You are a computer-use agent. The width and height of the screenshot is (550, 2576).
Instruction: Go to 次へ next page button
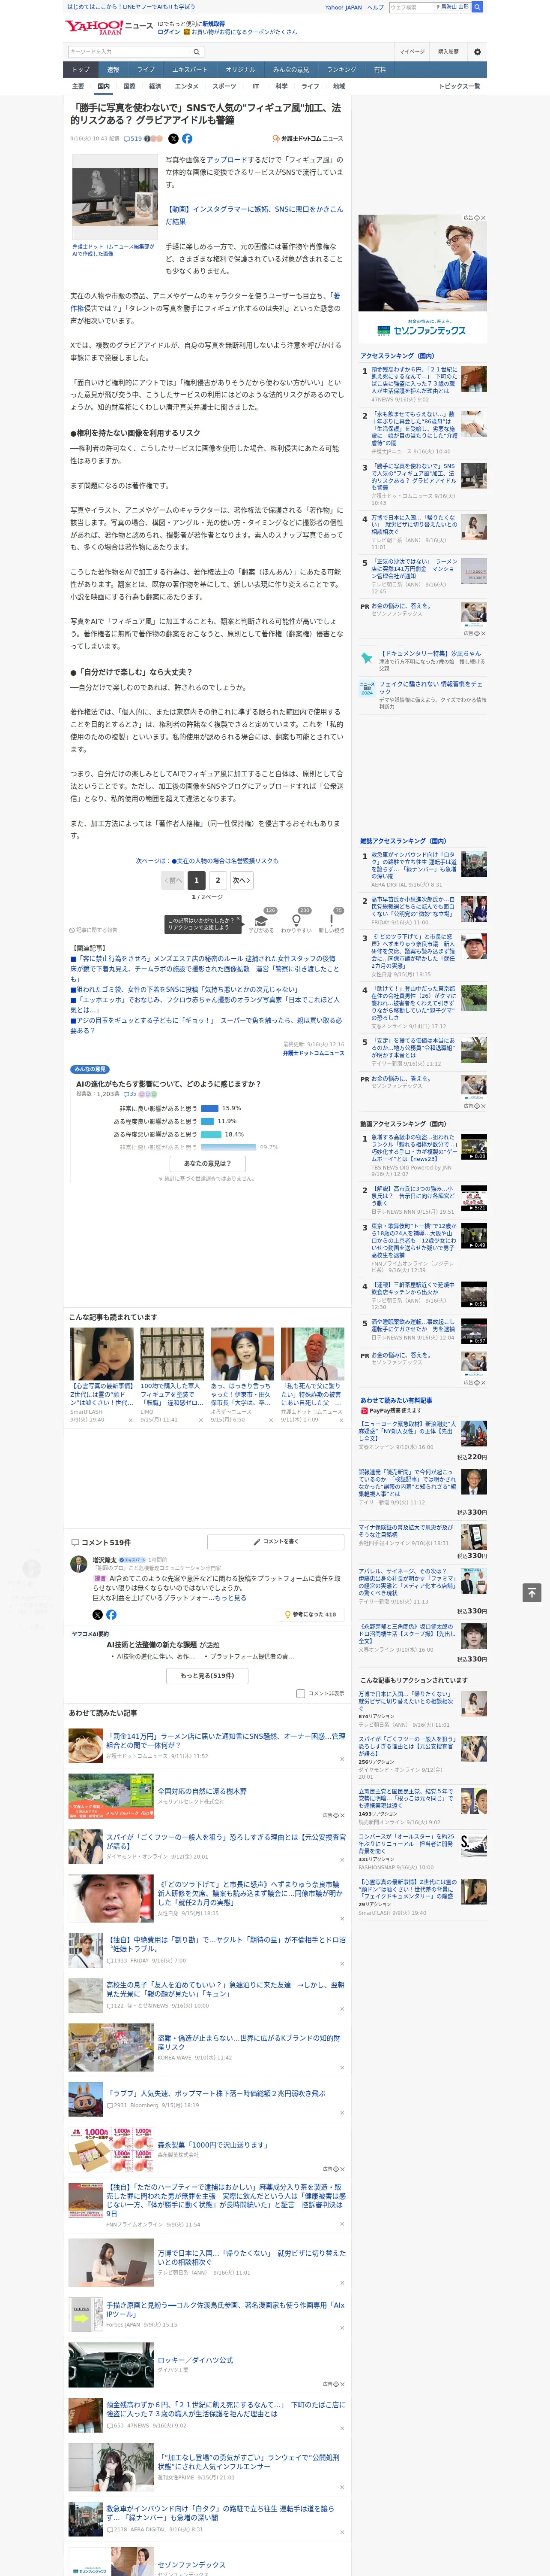point(242,880)
